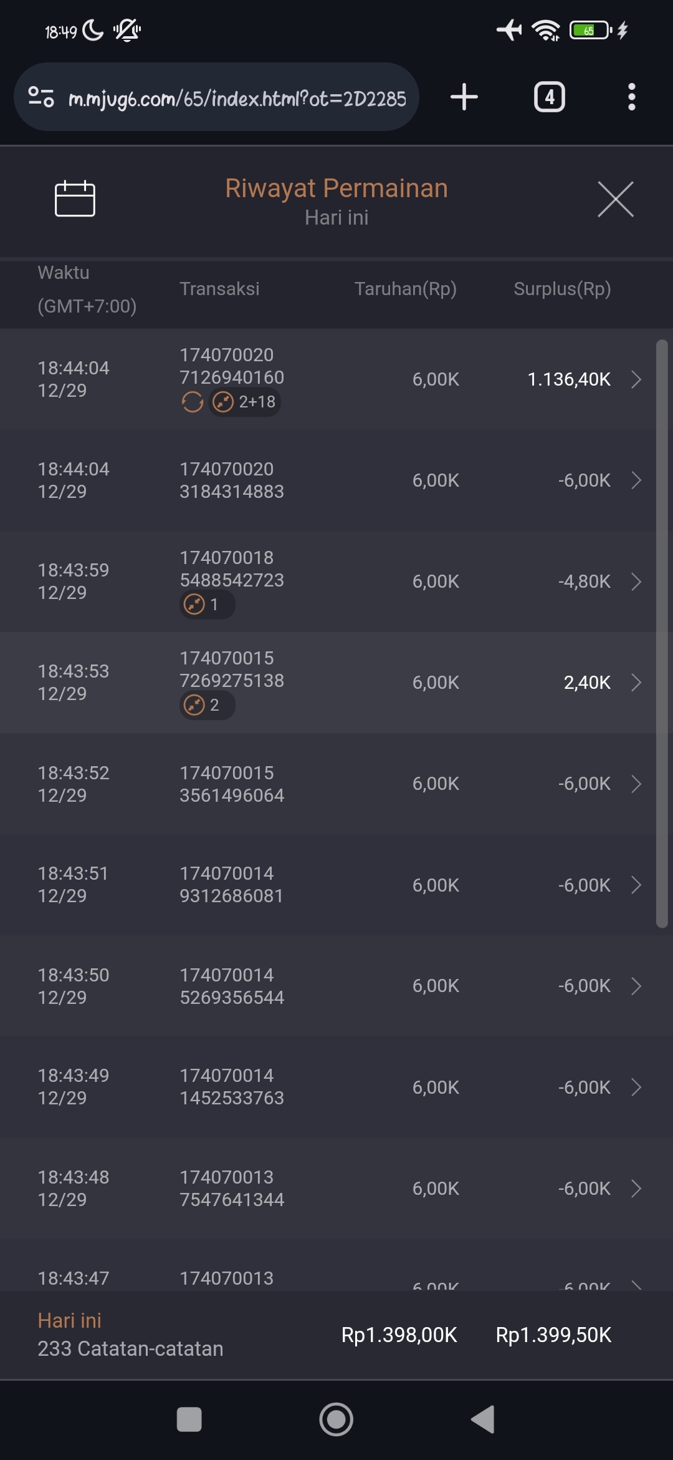Open new browser tab with plus icon
Screen dimensions: 673x1460
click(464, 97)
